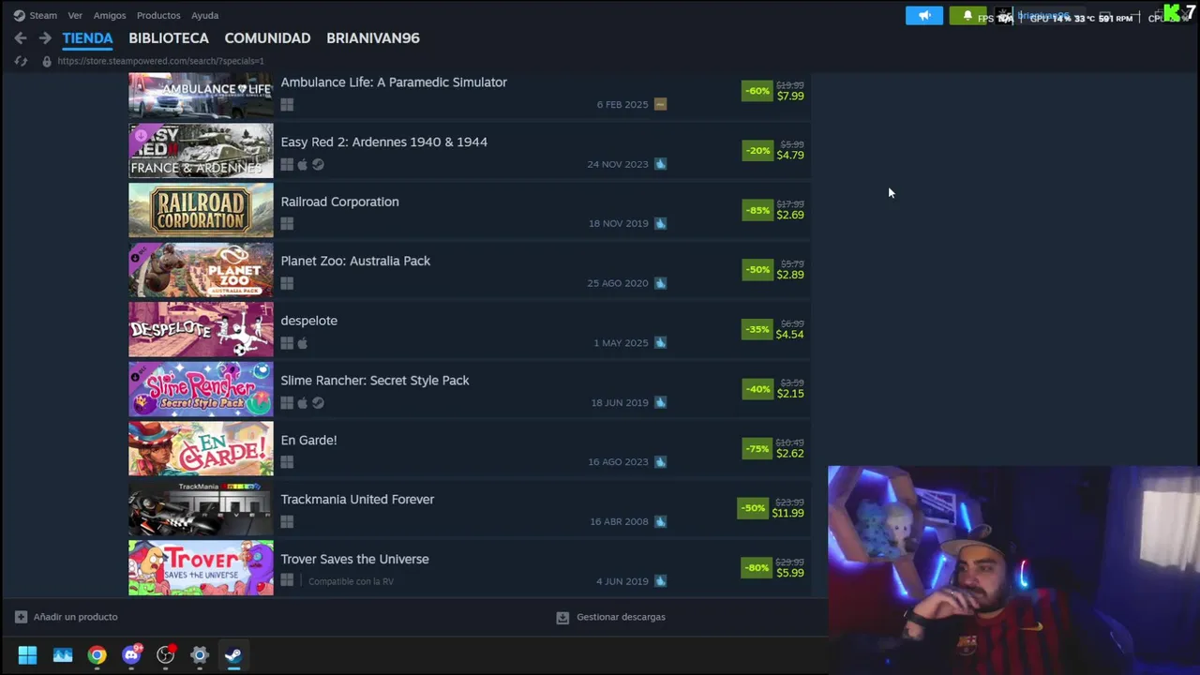Click the SteamOS icon under Slime Rancher pack
This screenshot has height=675, width=1200.
coord(318,402)
